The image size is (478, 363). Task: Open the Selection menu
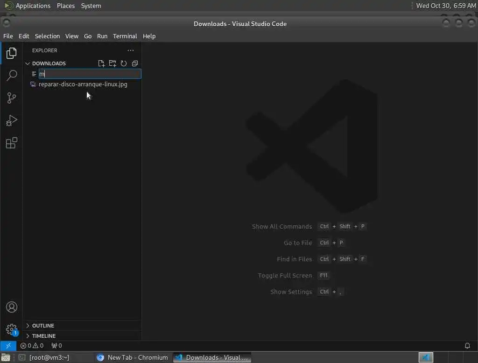[x=47, y=36]
